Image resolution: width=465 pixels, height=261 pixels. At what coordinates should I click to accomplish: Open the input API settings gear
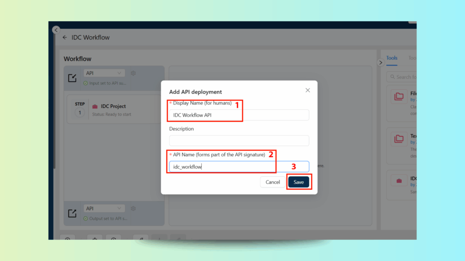(133, 73)
